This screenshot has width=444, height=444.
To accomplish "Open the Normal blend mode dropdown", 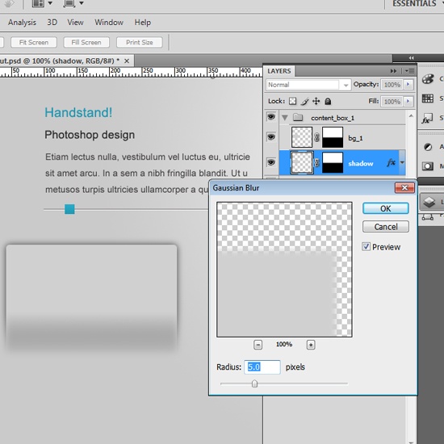I will pos(308,85).
